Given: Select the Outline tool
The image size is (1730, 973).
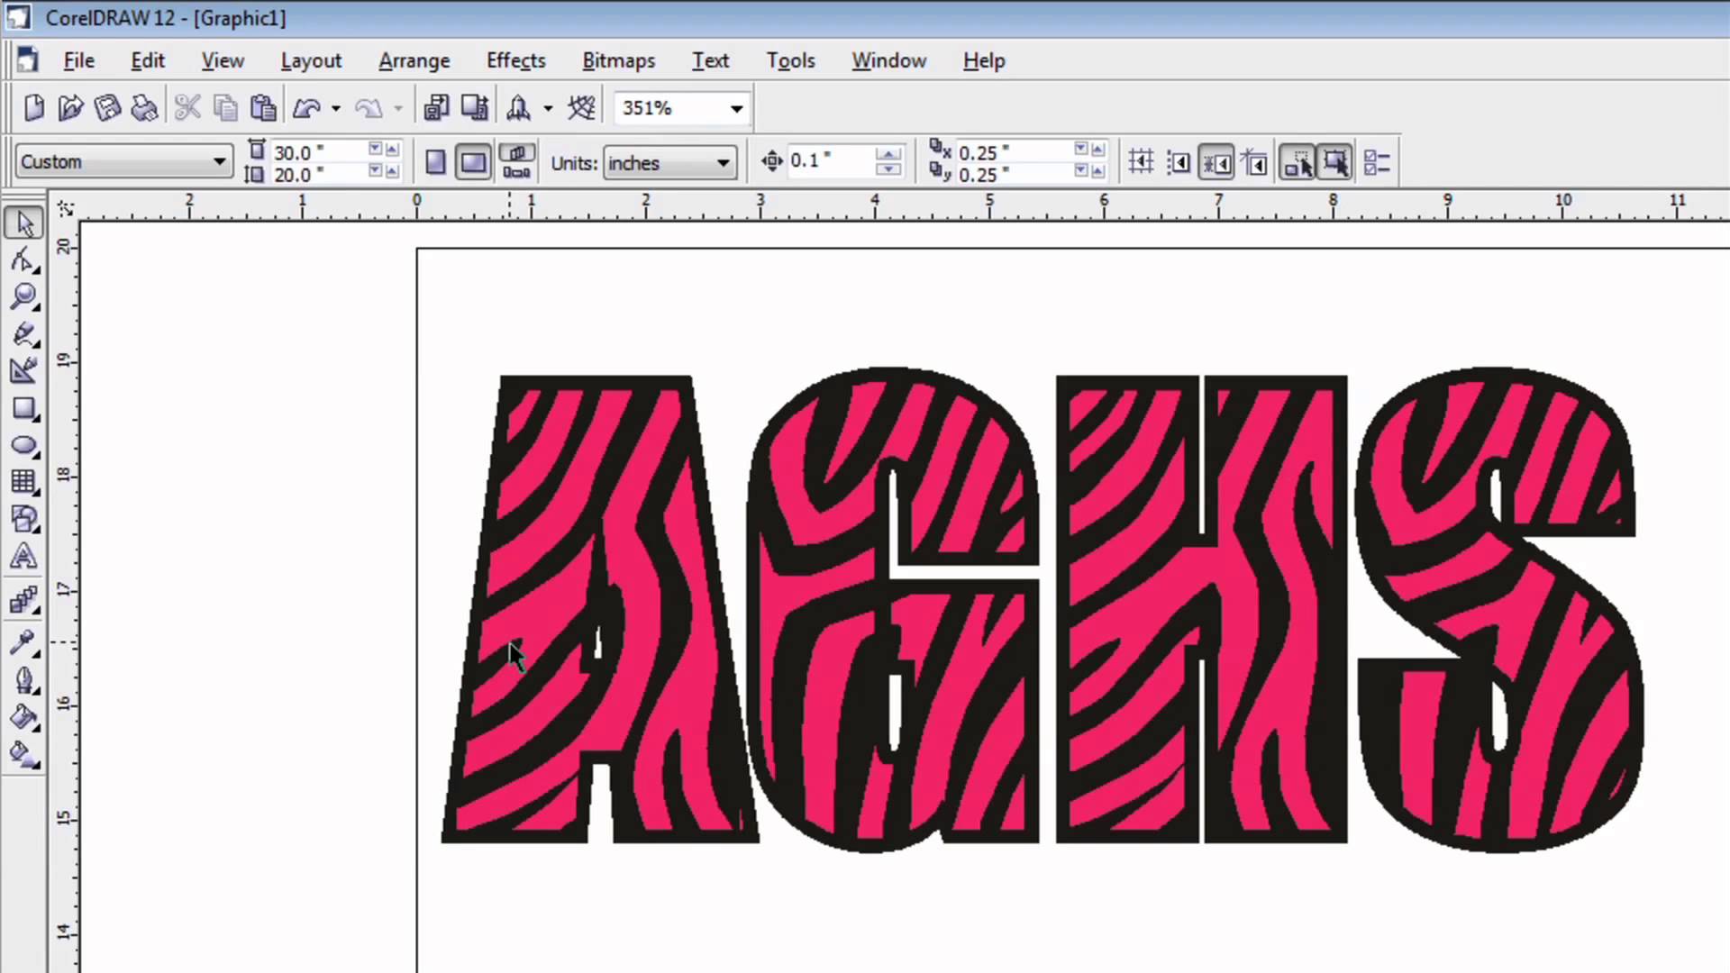Looking at the screenshot, I should coord(24,679).
